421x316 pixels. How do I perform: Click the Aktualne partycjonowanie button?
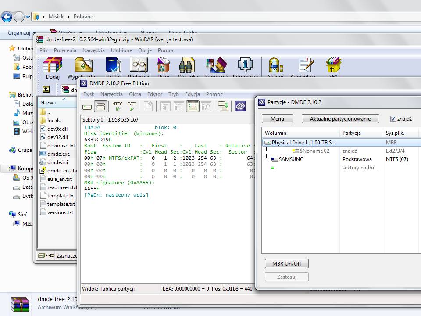(x=340, y=119)
